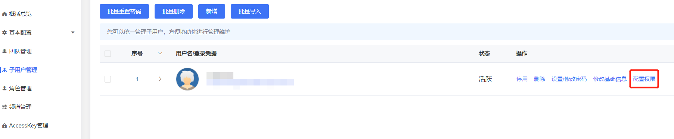The height and width of the screenshot is (139, 674).
Task: Click the person icon beside 角色管理
Action: pos(4,88)
